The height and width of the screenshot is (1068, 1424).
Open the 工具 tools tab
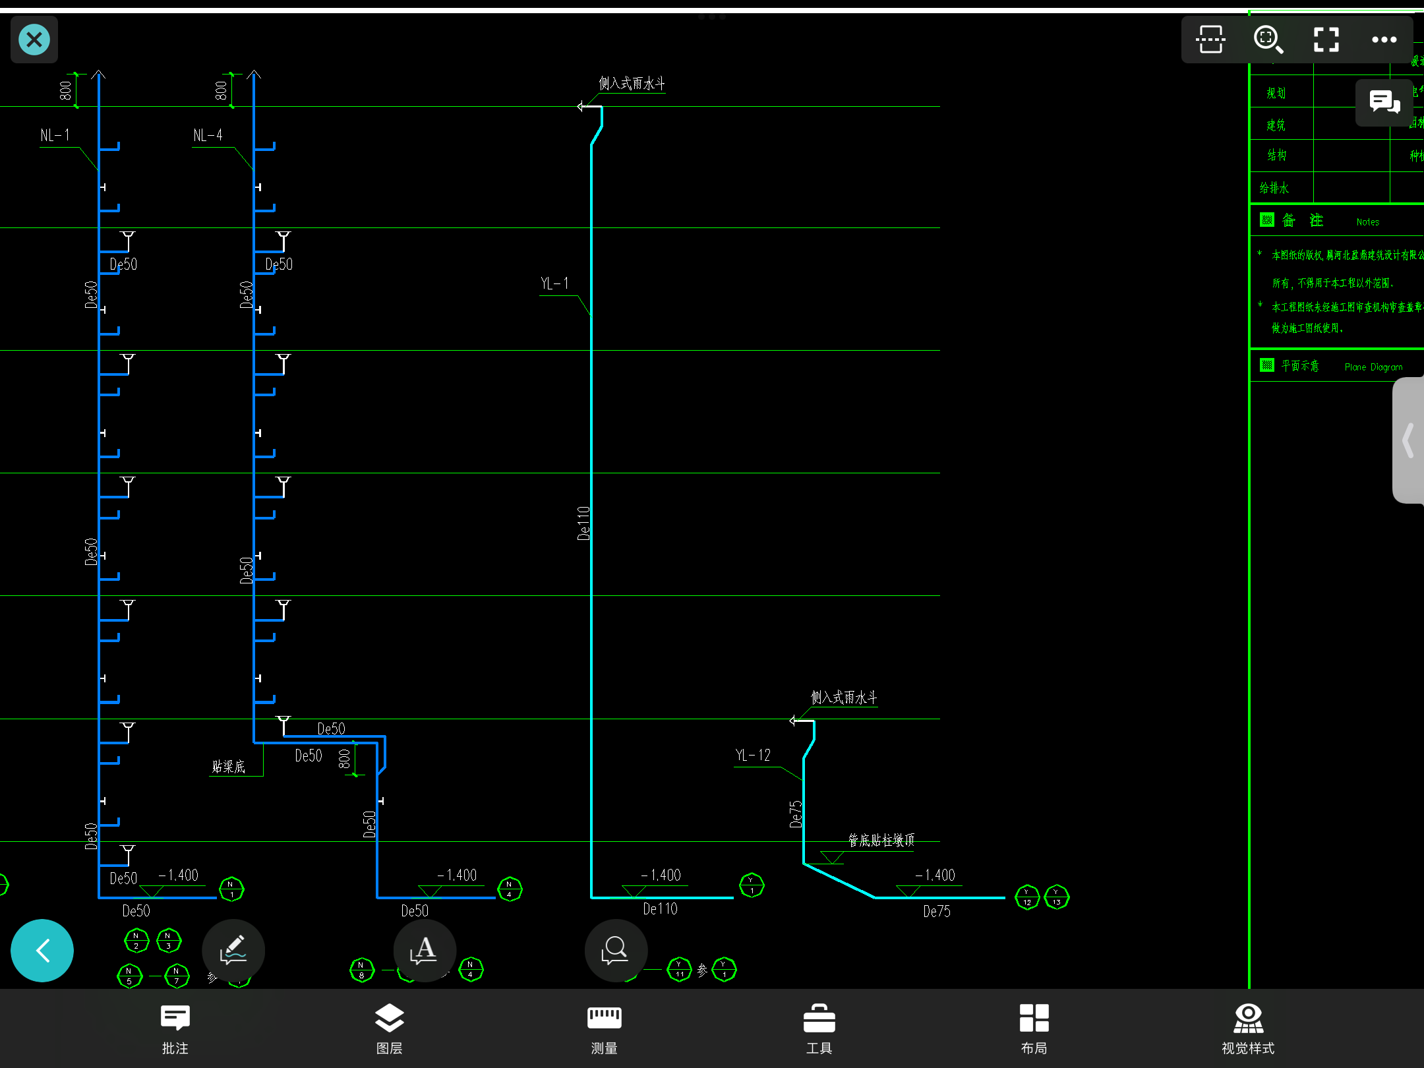pyautogui.click(x=819, y=1029)
